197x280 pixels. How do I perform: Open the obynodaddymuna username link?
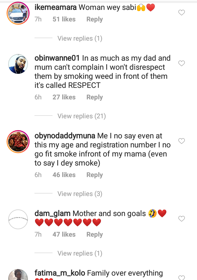65,136
